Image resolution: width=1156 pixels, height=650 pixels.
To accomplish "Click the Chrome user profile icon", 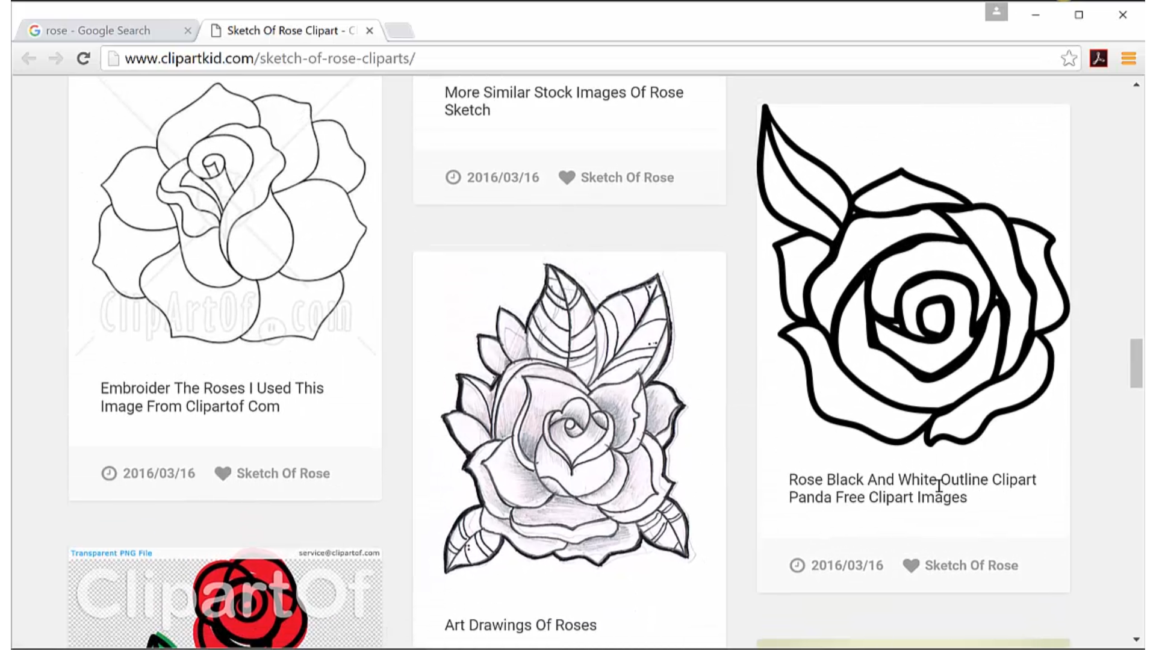I will point(996,12).
